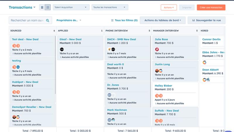Open the Deal worth 0 link

pyautogui.click(x=116, y=64)
